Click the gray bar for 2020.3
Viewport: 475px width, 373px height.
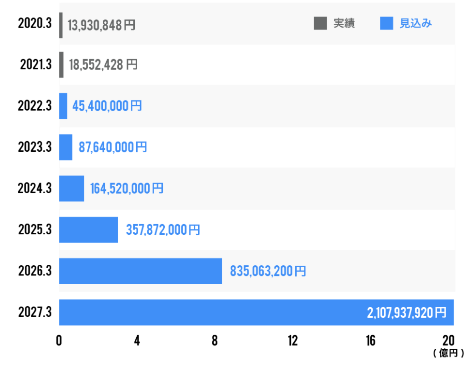pos(61,26)
